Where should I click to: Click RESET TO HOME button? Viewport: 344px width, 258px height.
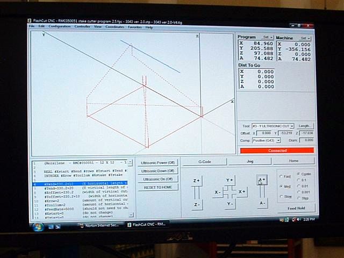point(157,188)
